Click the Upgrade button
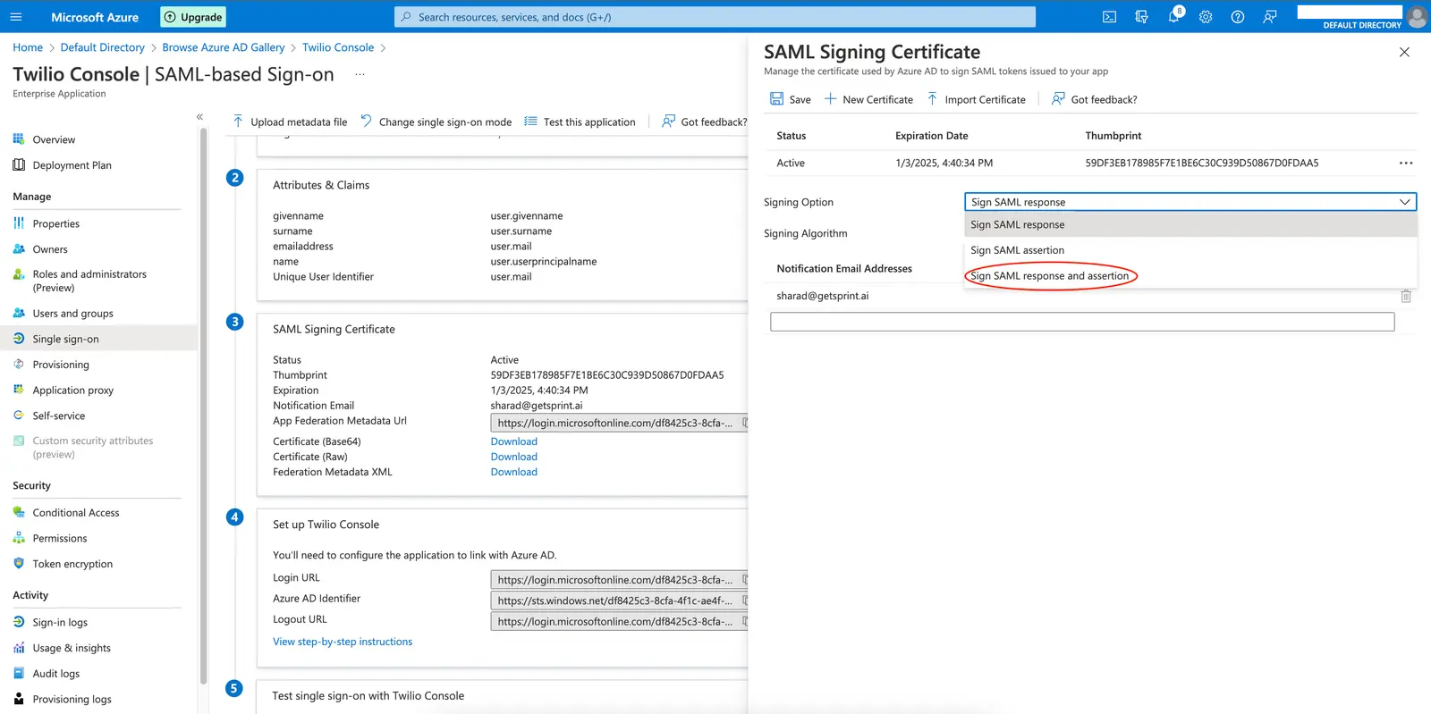The height and width of the screenshot is (714, 1431). point(193,17)
